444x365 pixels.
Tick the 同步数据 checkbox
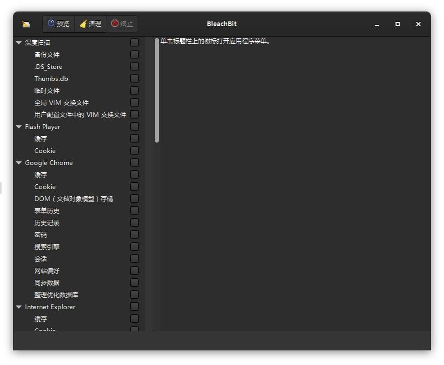134,282
